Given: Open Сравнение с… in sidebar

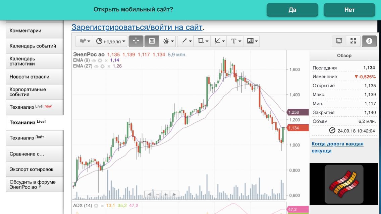Looking at the screenshot, I should click(x=35, y=154).
